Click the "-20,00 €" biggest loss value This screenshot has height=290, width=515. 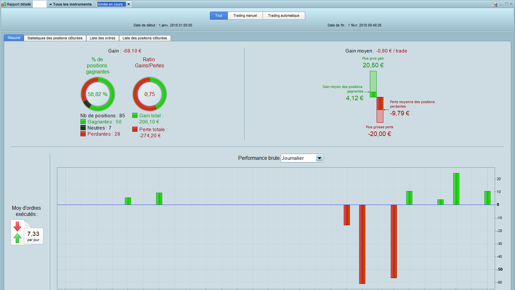pos(379,134)
